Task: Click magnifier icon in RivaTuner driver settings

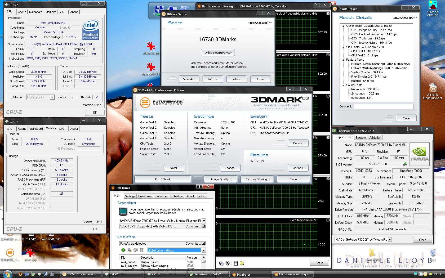Action: click(130, 250)
